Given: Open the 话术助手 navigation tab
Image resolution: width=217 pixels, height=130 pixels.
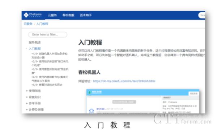Looking at the screenshot, I should click(x=86, y=15).
